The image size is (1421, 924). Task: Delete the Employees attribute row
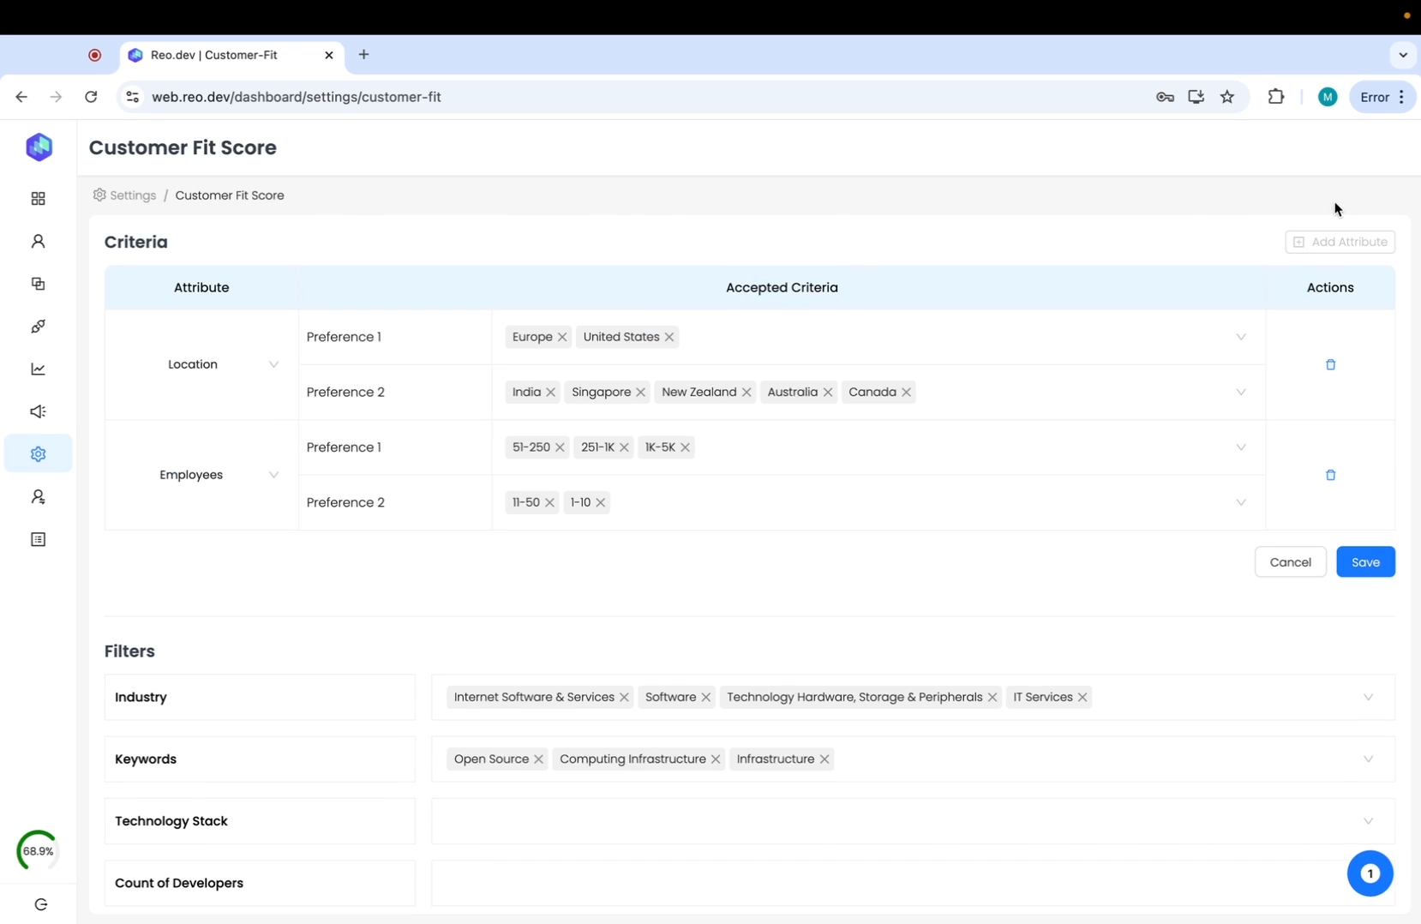click(x=1330, y=475)
